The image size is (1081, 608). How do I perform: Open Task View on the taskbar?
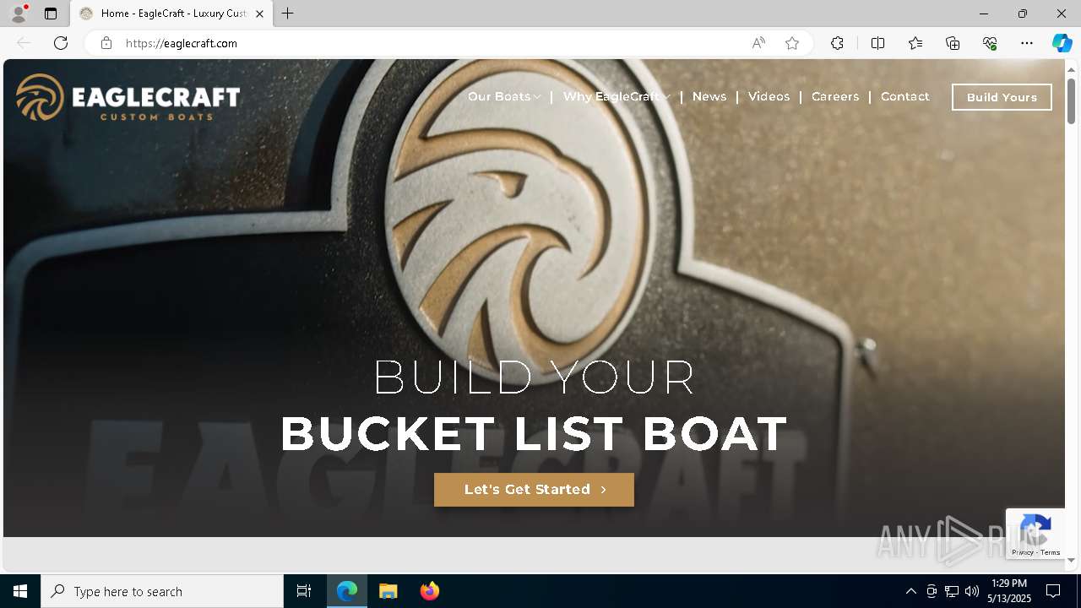coord(304,591)
